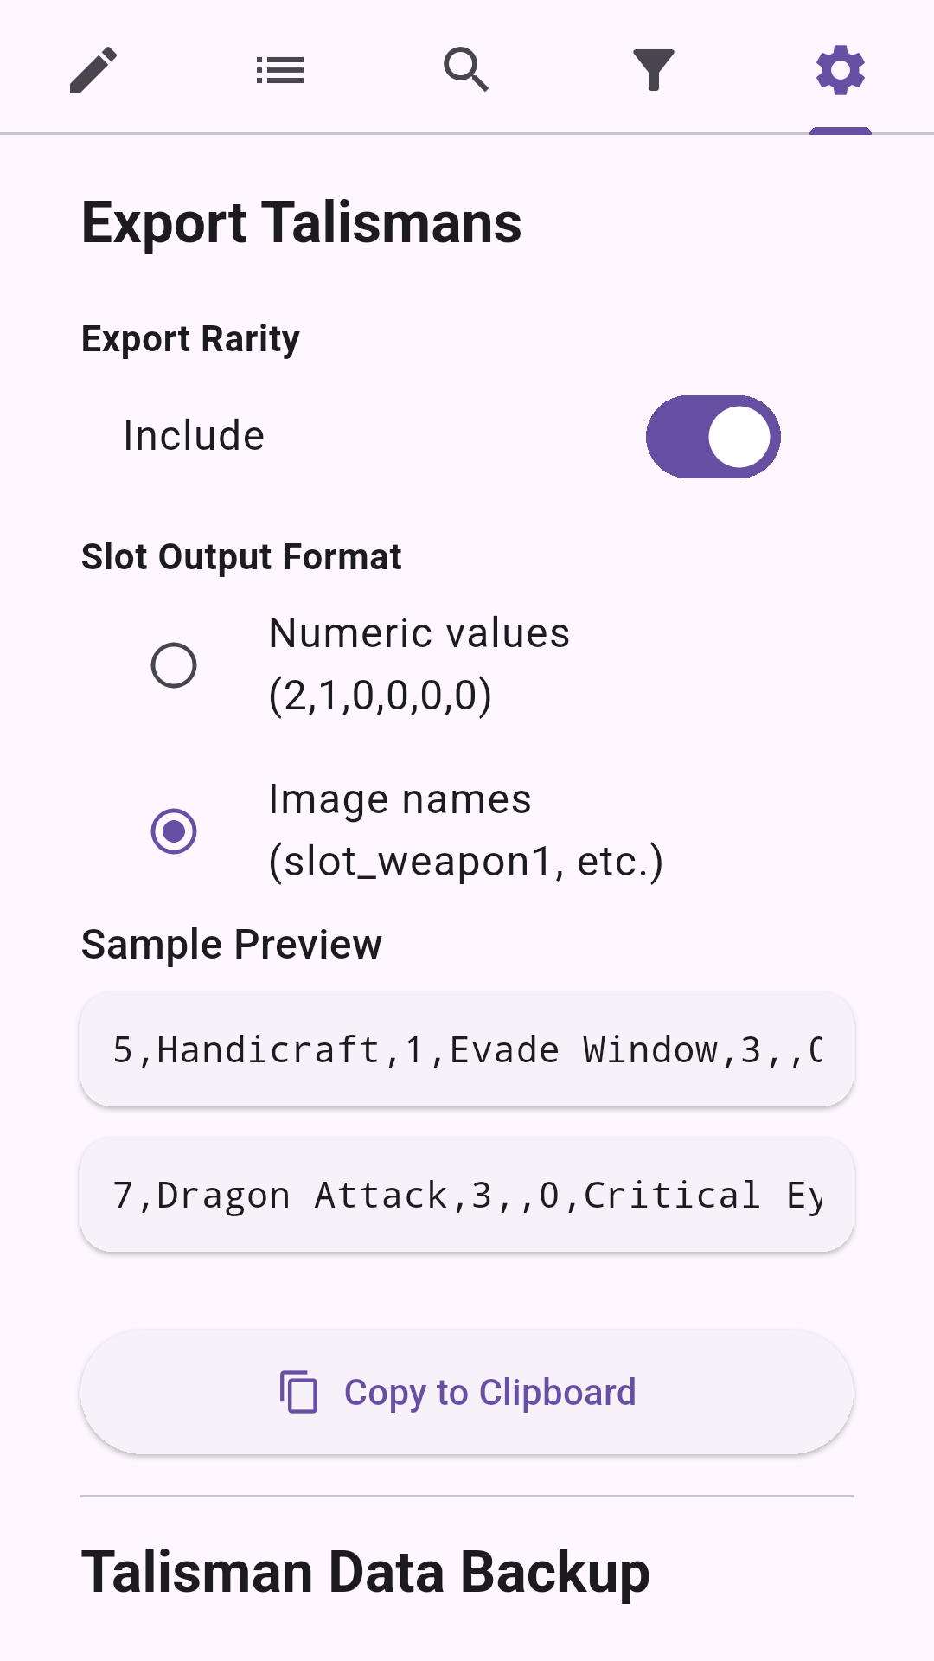This screenshot has height=1661, width=934.
Task: Select the Image names radio button
Action: [173, 830]
